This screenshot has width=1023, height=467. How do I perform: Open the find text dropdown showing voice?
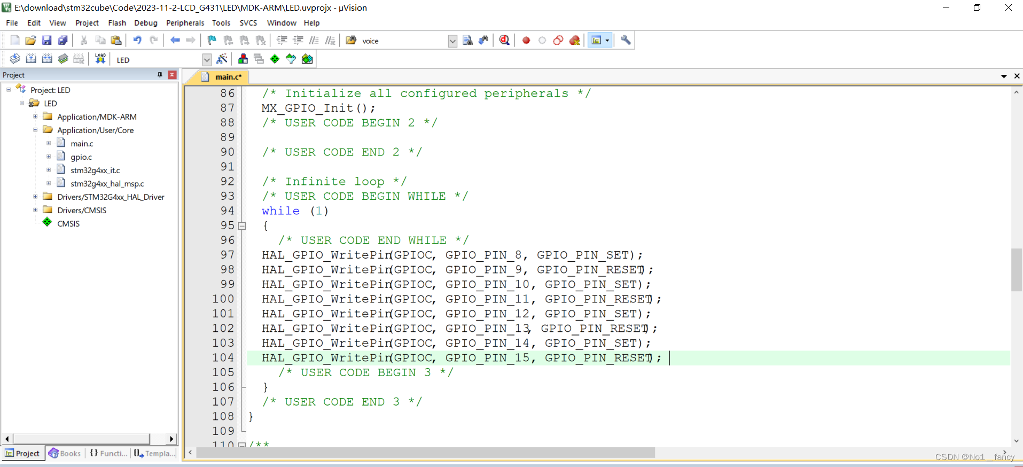(452, 41)
